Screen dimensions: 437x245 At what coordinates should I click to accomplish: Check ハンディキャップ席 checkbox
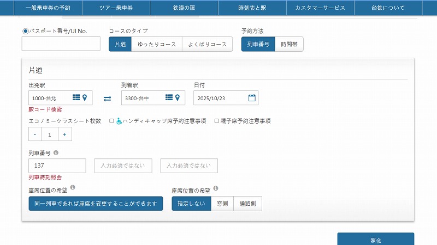click(x=111, y=121)
